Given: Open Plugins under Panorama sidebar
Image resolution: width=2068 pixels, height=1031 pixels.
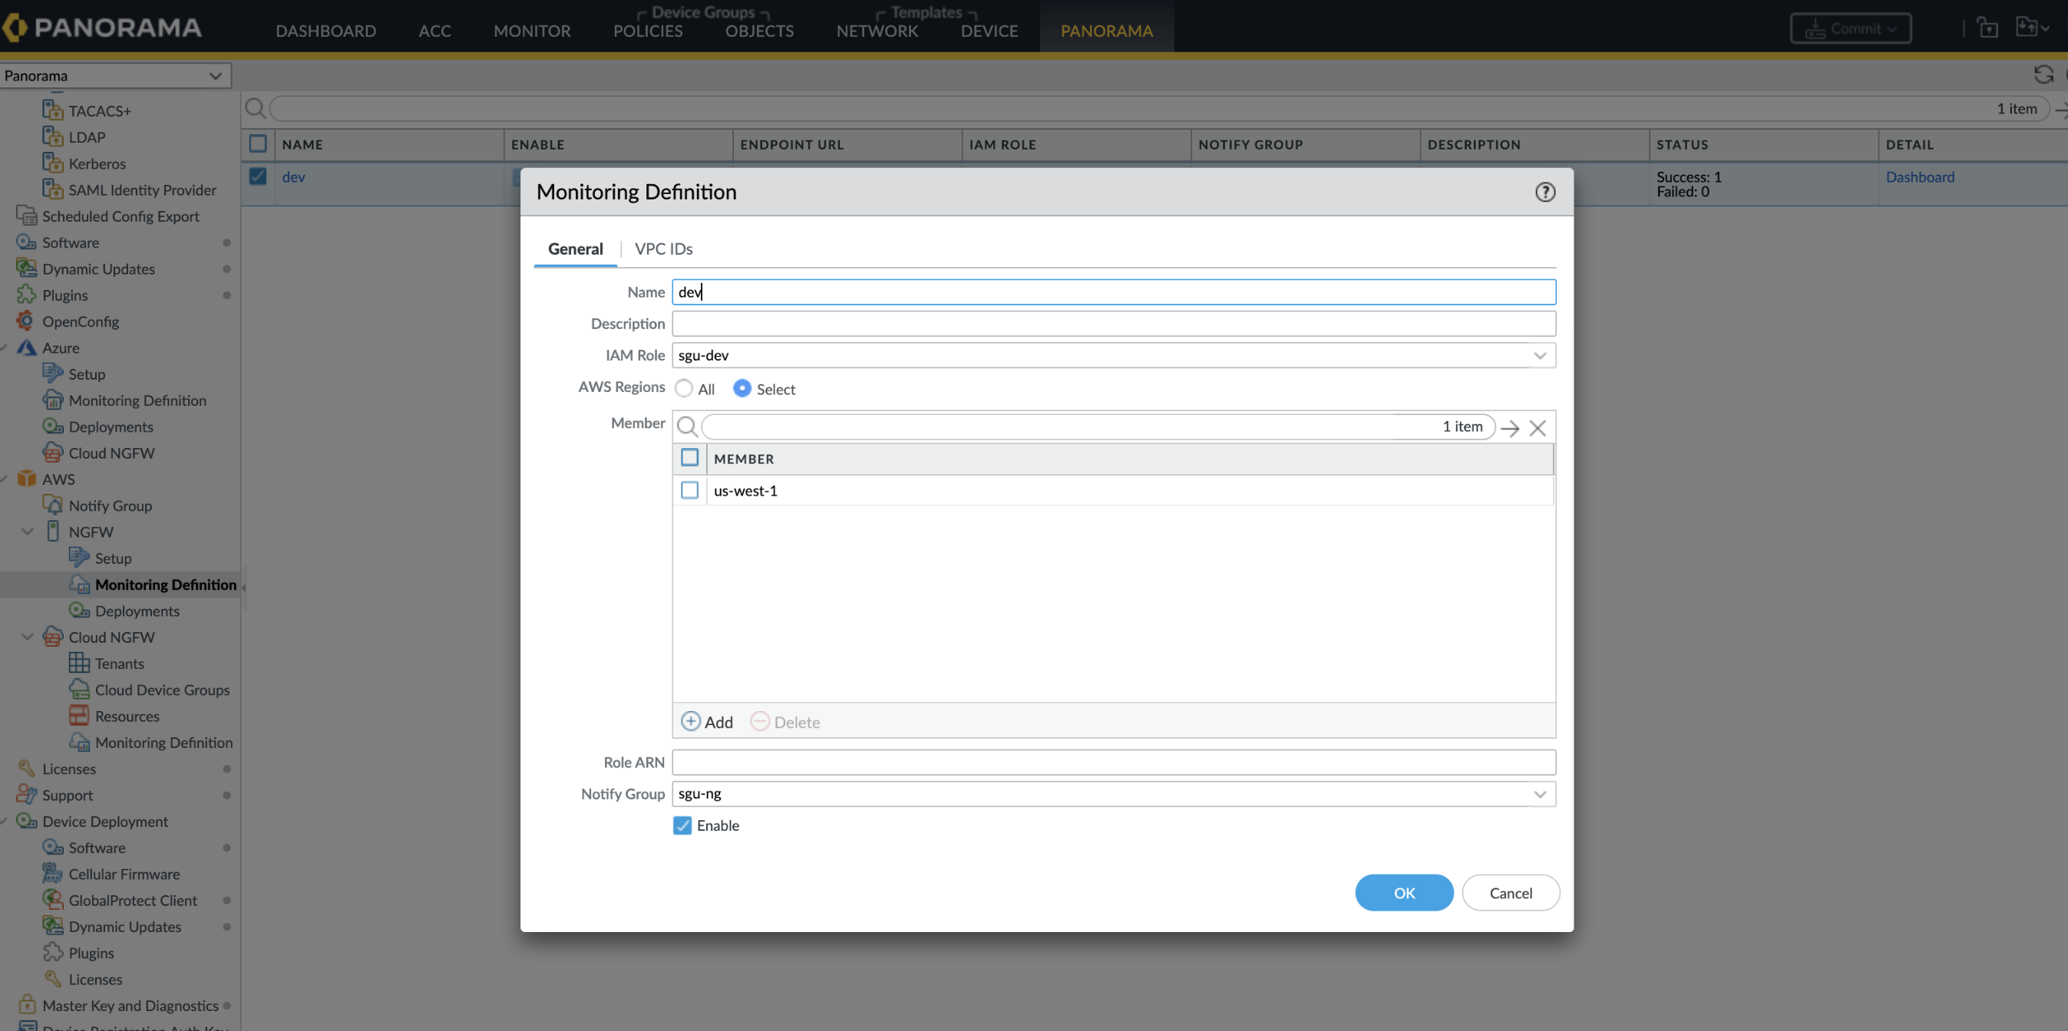Looking at the screenshot, I should pyautogui.click(x=65, y=295).
